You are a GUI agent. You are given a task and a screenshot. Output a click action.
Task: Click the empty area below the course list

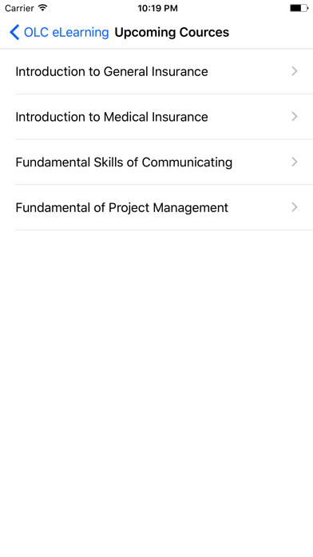156,391
